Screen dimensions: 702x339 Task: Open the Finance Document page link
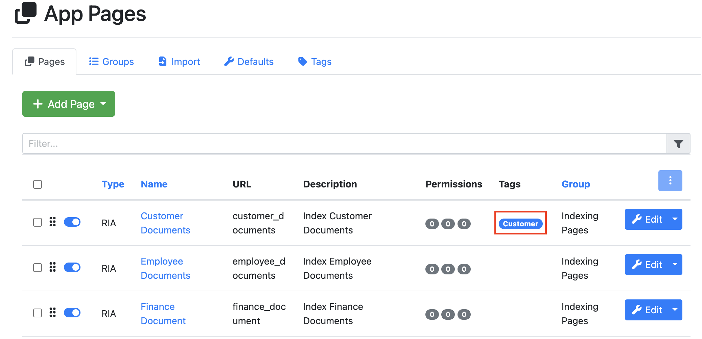tap(163, 314)
